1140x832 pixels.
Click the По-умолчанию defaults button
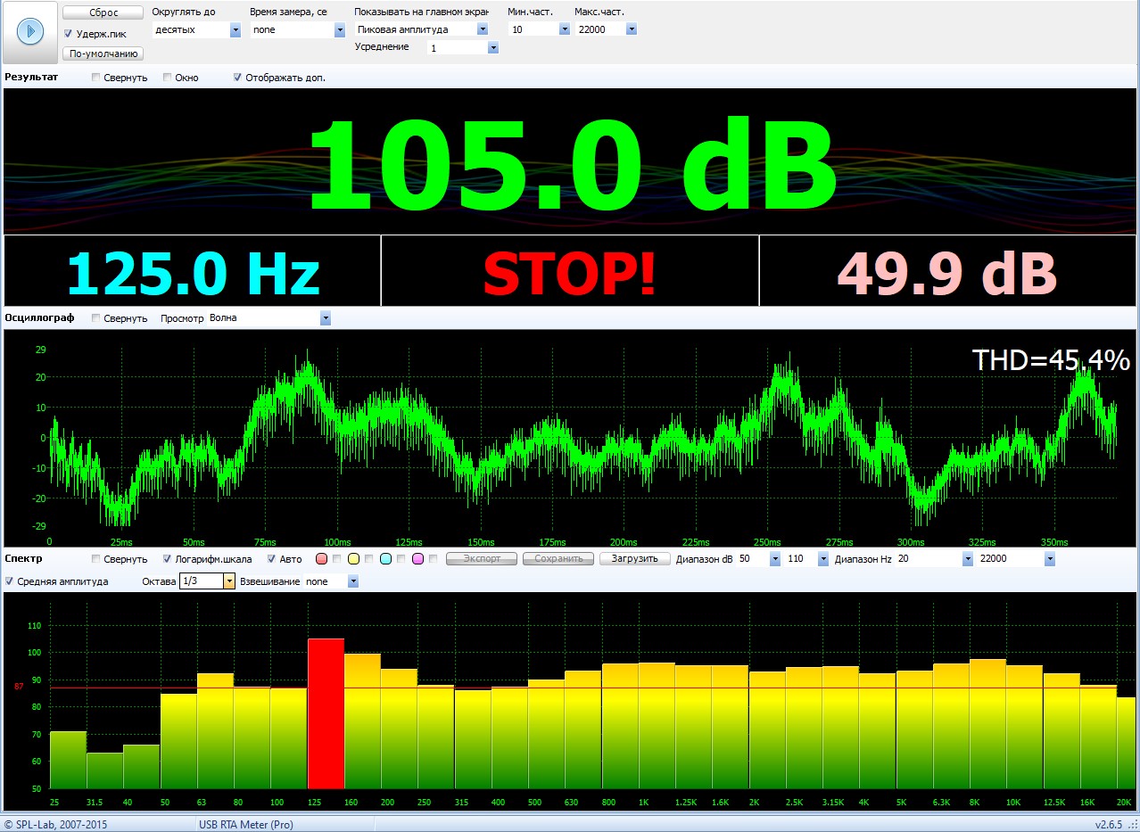click(103, 54)
